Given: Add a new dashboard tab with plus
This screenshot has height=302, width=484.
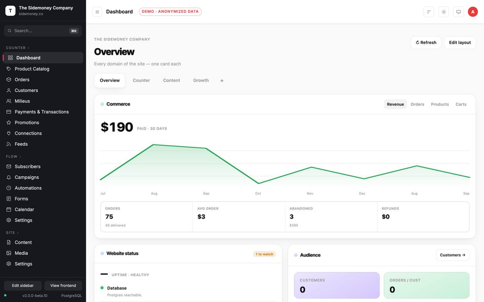Looking at the screenshot, I should pyautogui.click(x=222, y=81).
